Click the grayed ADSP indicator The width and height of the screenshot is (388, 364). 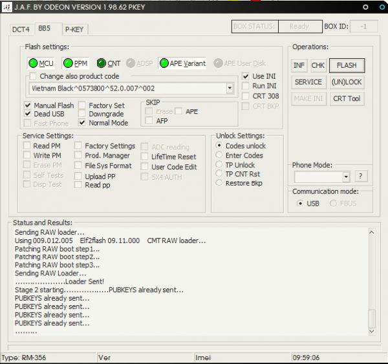[139, 63]
